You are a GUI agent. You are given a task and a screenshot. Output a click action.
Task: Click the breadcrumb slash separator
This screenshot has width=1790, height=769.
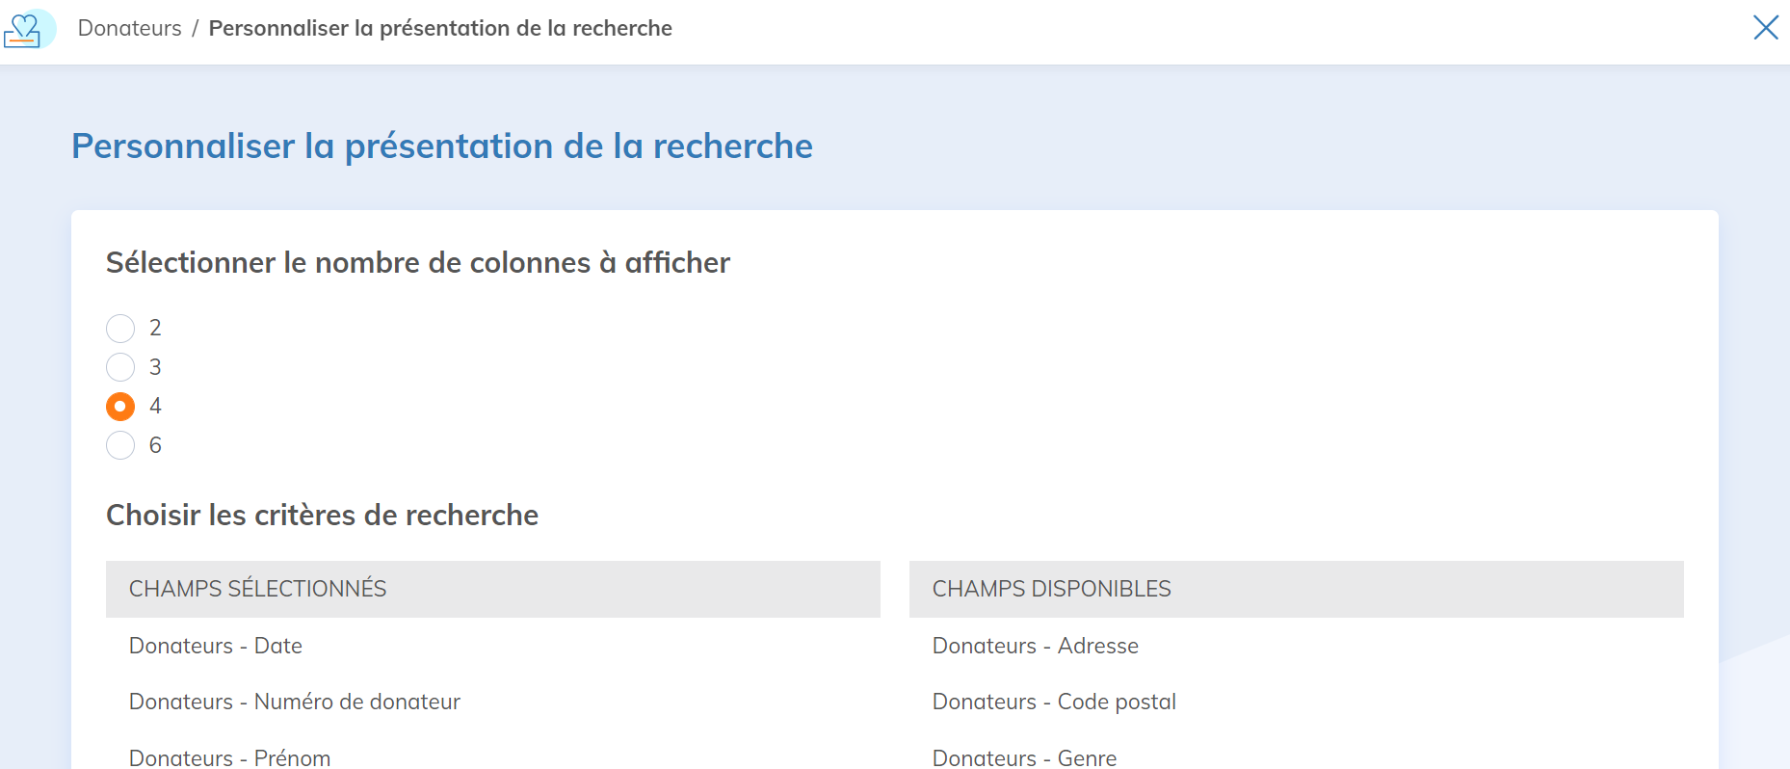(195, 29)
